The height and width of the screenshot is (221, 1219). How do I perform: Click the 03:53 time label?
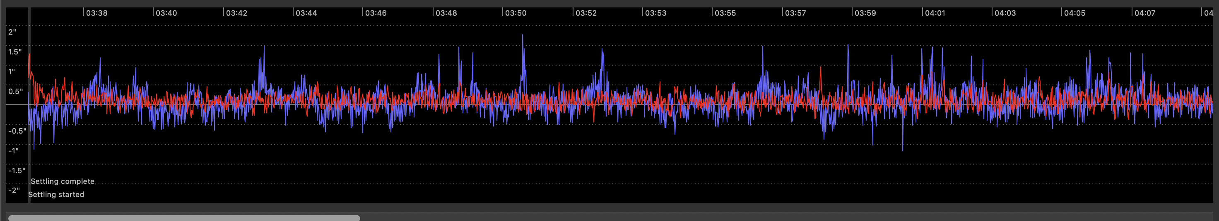(655, 13)
